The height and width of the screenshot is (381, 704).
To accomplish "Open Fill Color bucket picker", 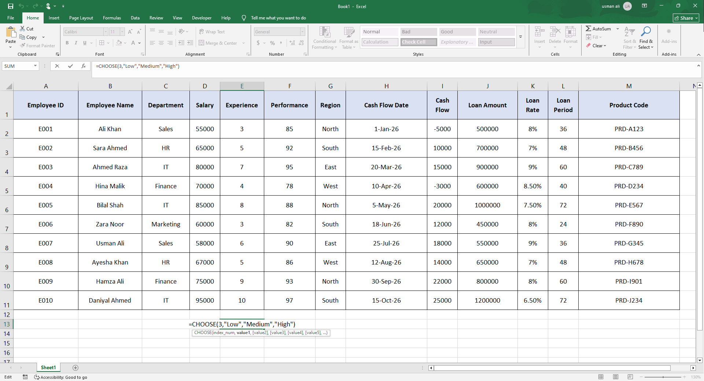I will coord(119,43).
